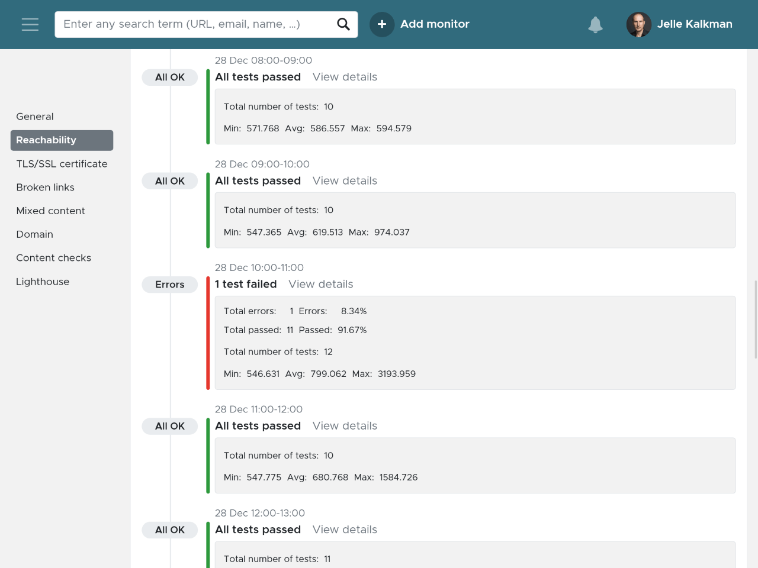Open the hamburger navigation menu
The width and height of the screenshot is (758, 568).
[30, 24]
